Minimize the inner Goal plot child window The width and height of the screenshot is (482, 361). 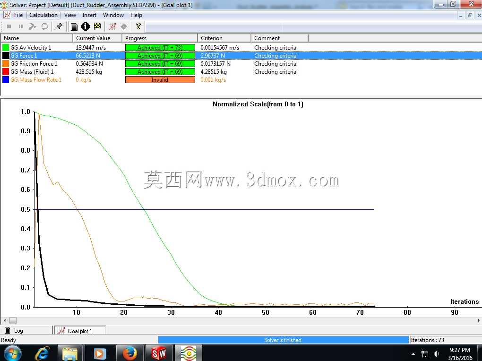[x=460, y=15]
